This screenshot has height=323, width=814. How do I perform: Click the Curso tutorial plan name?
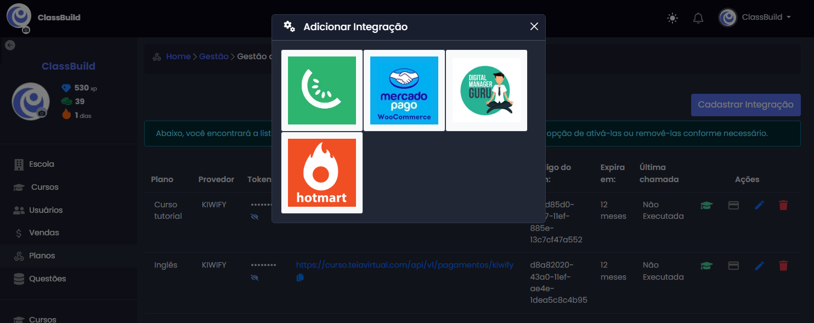coord(168,211)
